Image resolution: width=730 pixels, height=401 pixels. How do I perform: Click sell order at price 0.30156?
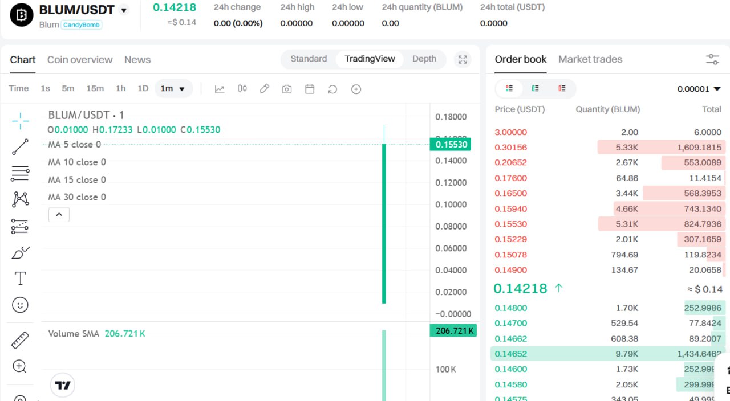tap(608, 148)
